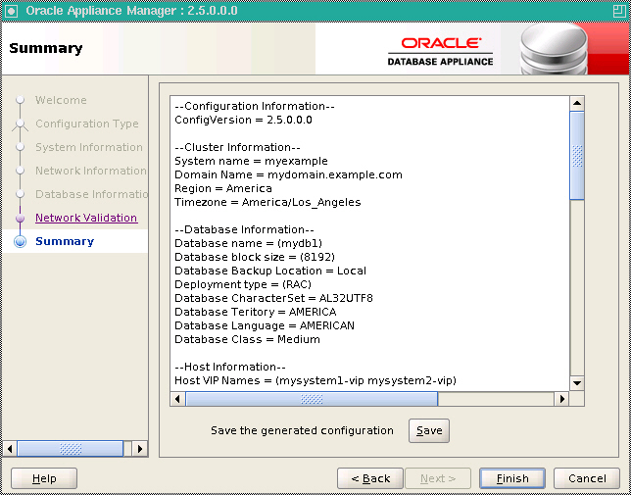Click the Welcome step label
The width and height of the screenshot is (631, 495).
coord(61,100)
